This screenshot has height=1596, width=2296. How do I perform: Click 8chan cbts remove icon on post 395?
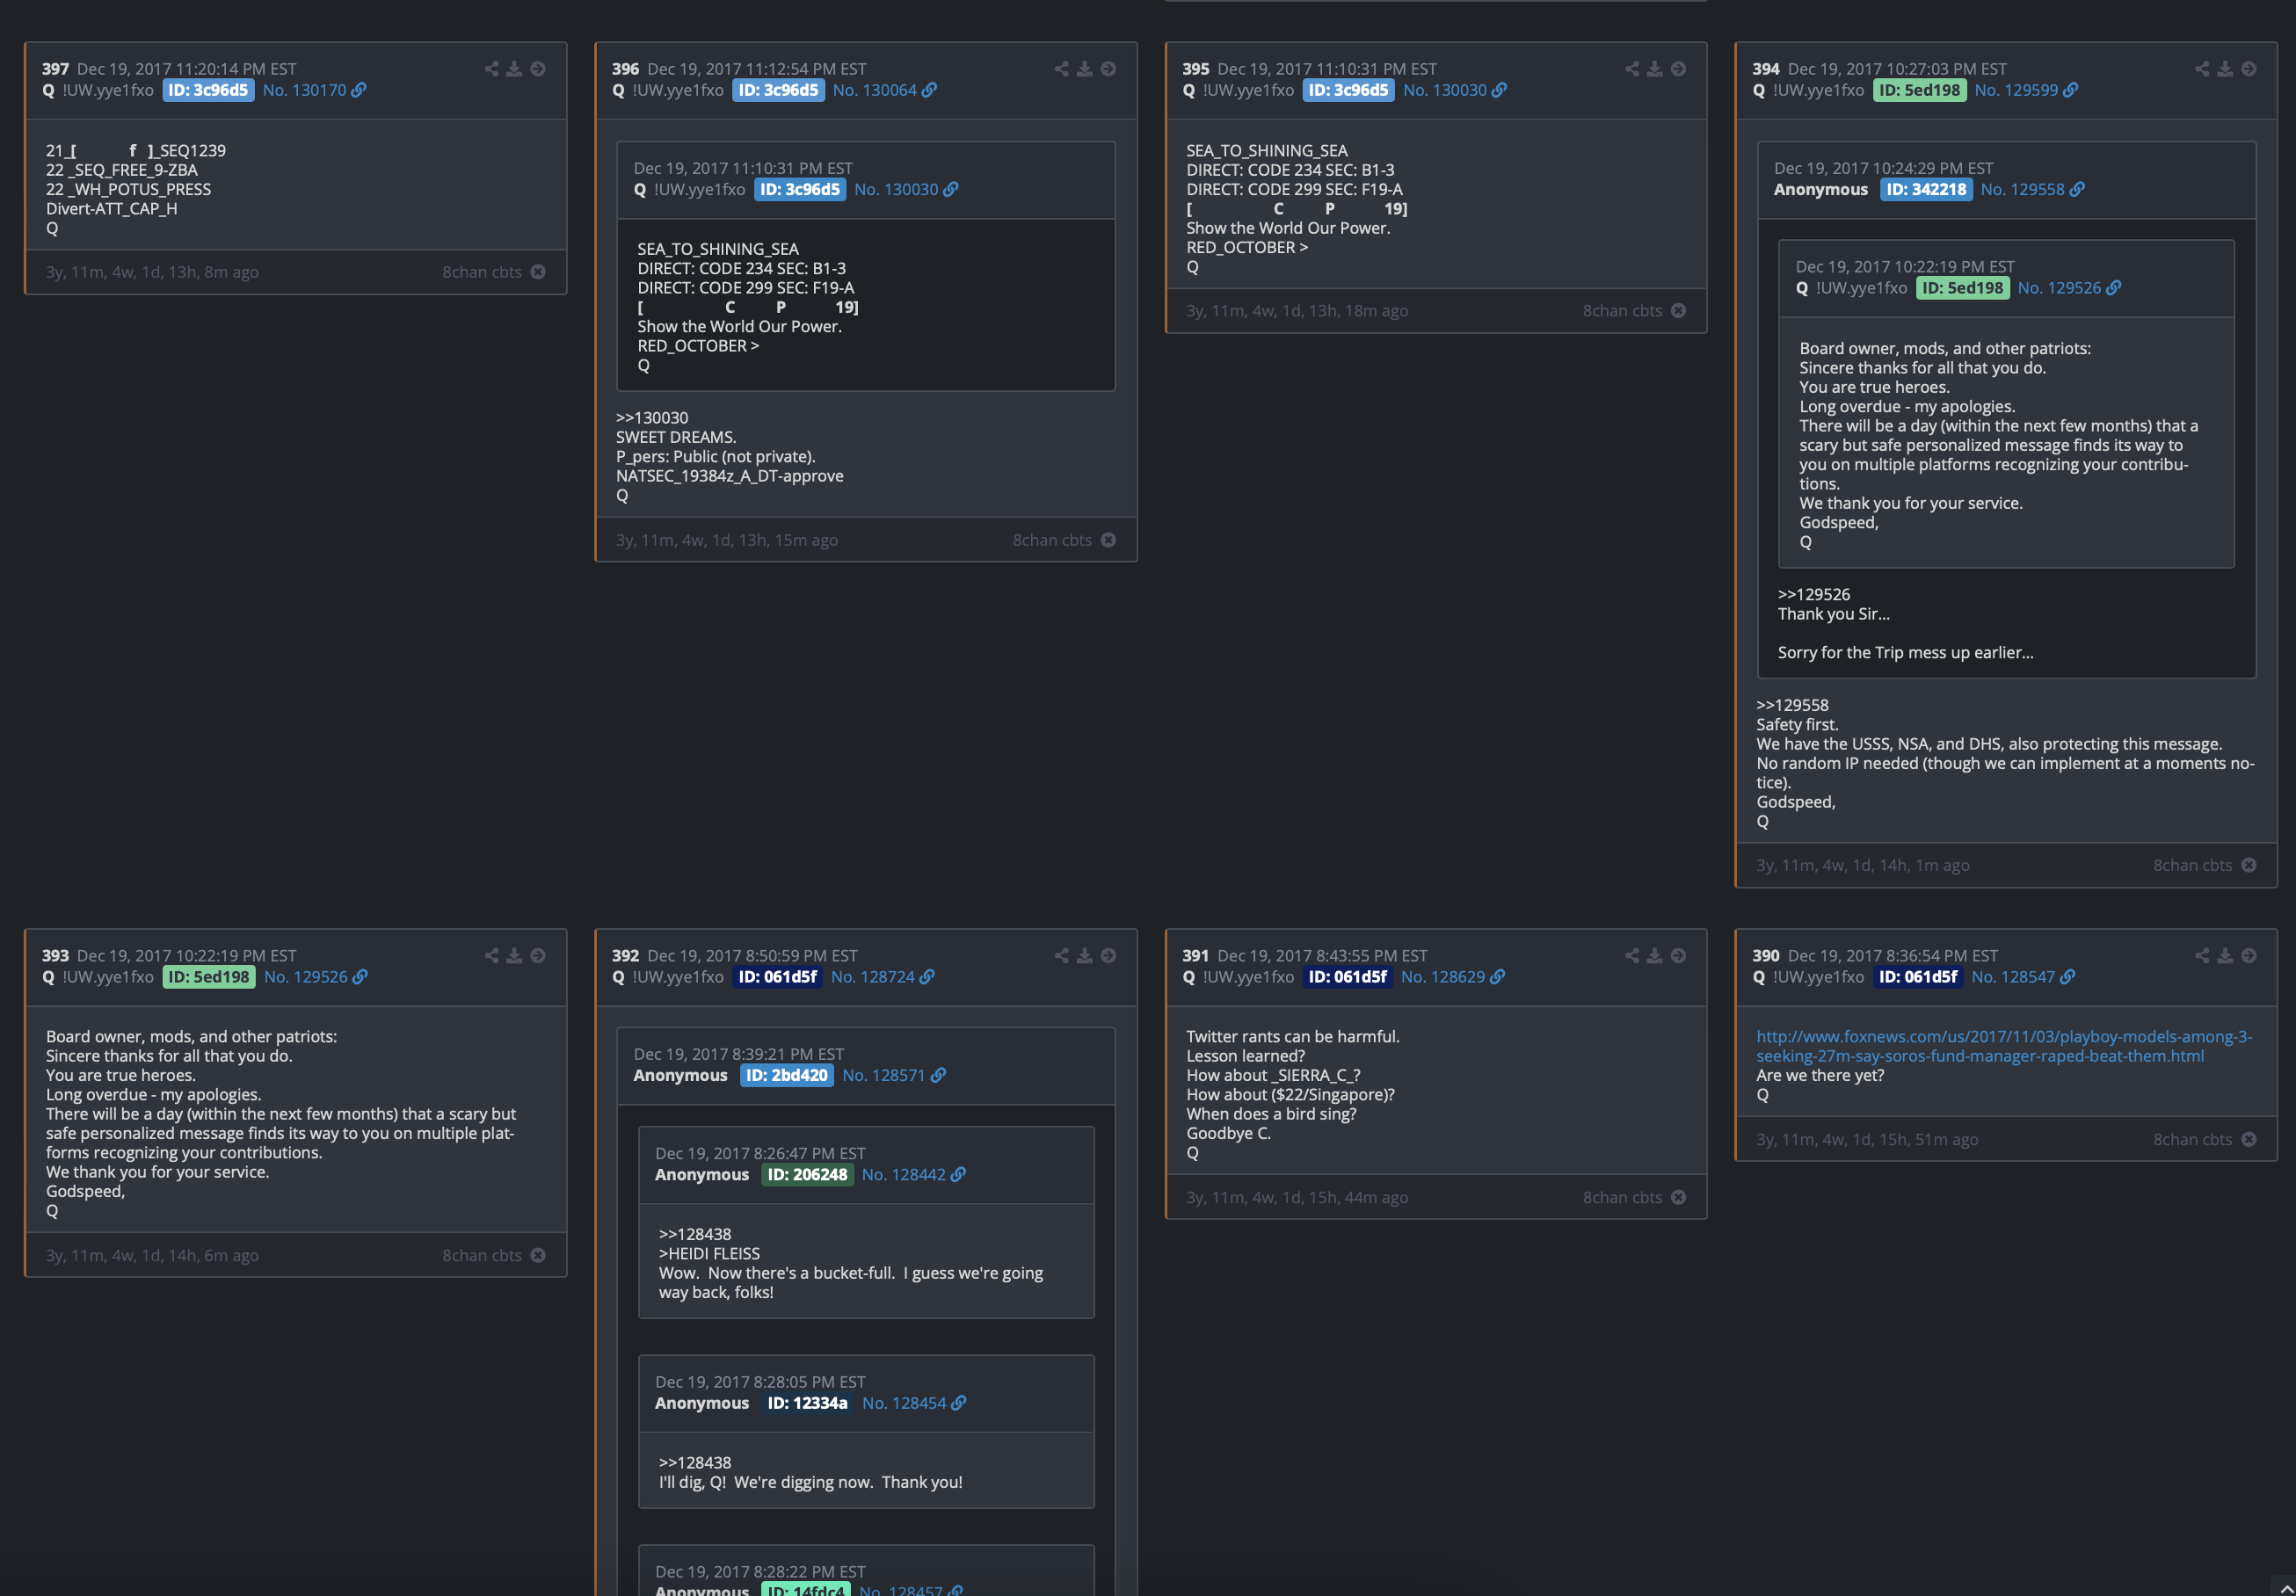pyautogui.click(x=1678, y=311)
